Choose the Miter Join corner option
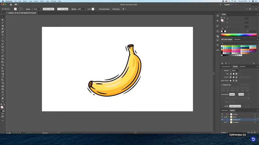Screen dimensions: 259x145 [x=231, y=77]
